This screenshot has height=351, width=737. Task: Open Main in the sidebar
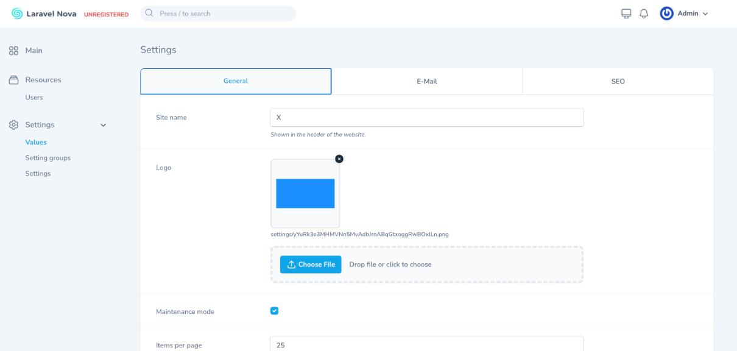[33, 51]
